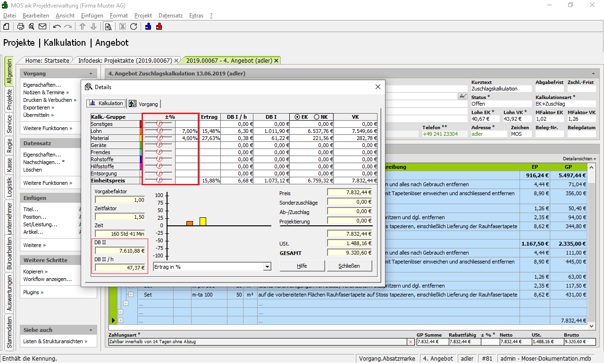Open print preview with magnifier icon

tap(31, 26)
